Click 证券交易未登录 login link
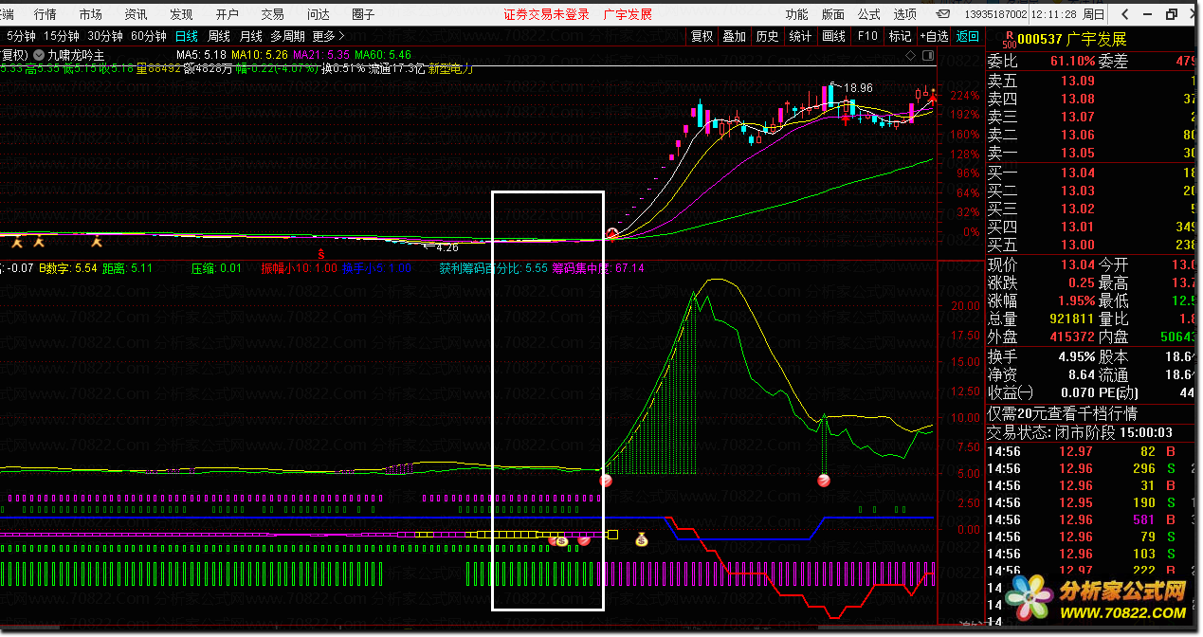Viewport: 1203px width, 637px height. (546, 14)
